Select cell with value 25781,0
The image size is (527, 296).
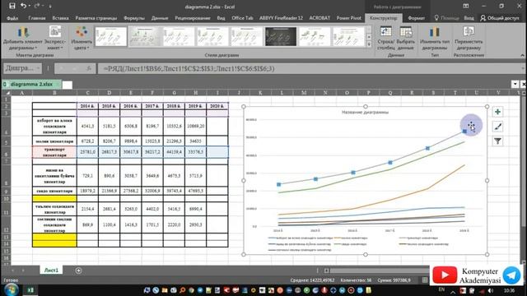point(88,151)
